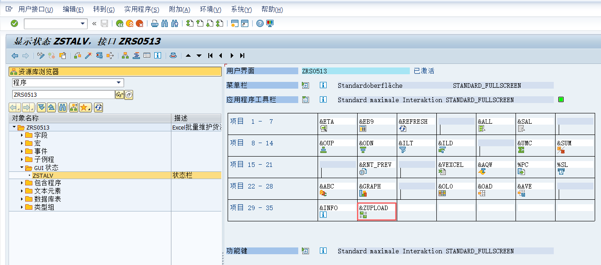Expand the 宏 folder
The width and height of the screenshot is (601, 265).
coord(22,144)
